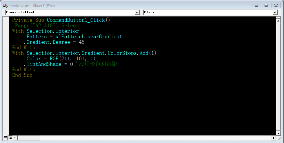
Task: Enable Full Module View button
Action: (10, 137)
